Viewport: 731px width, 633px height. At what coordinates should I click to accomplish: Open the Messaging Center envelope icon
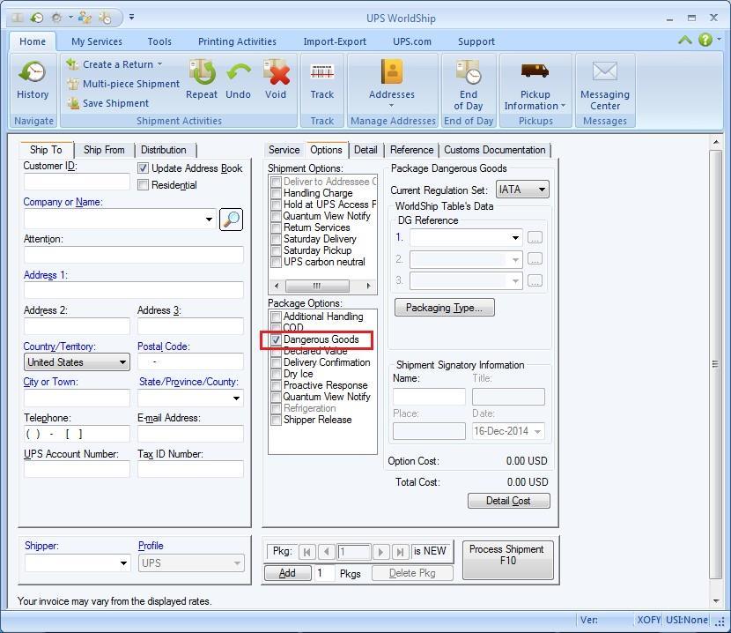point(605,71)
